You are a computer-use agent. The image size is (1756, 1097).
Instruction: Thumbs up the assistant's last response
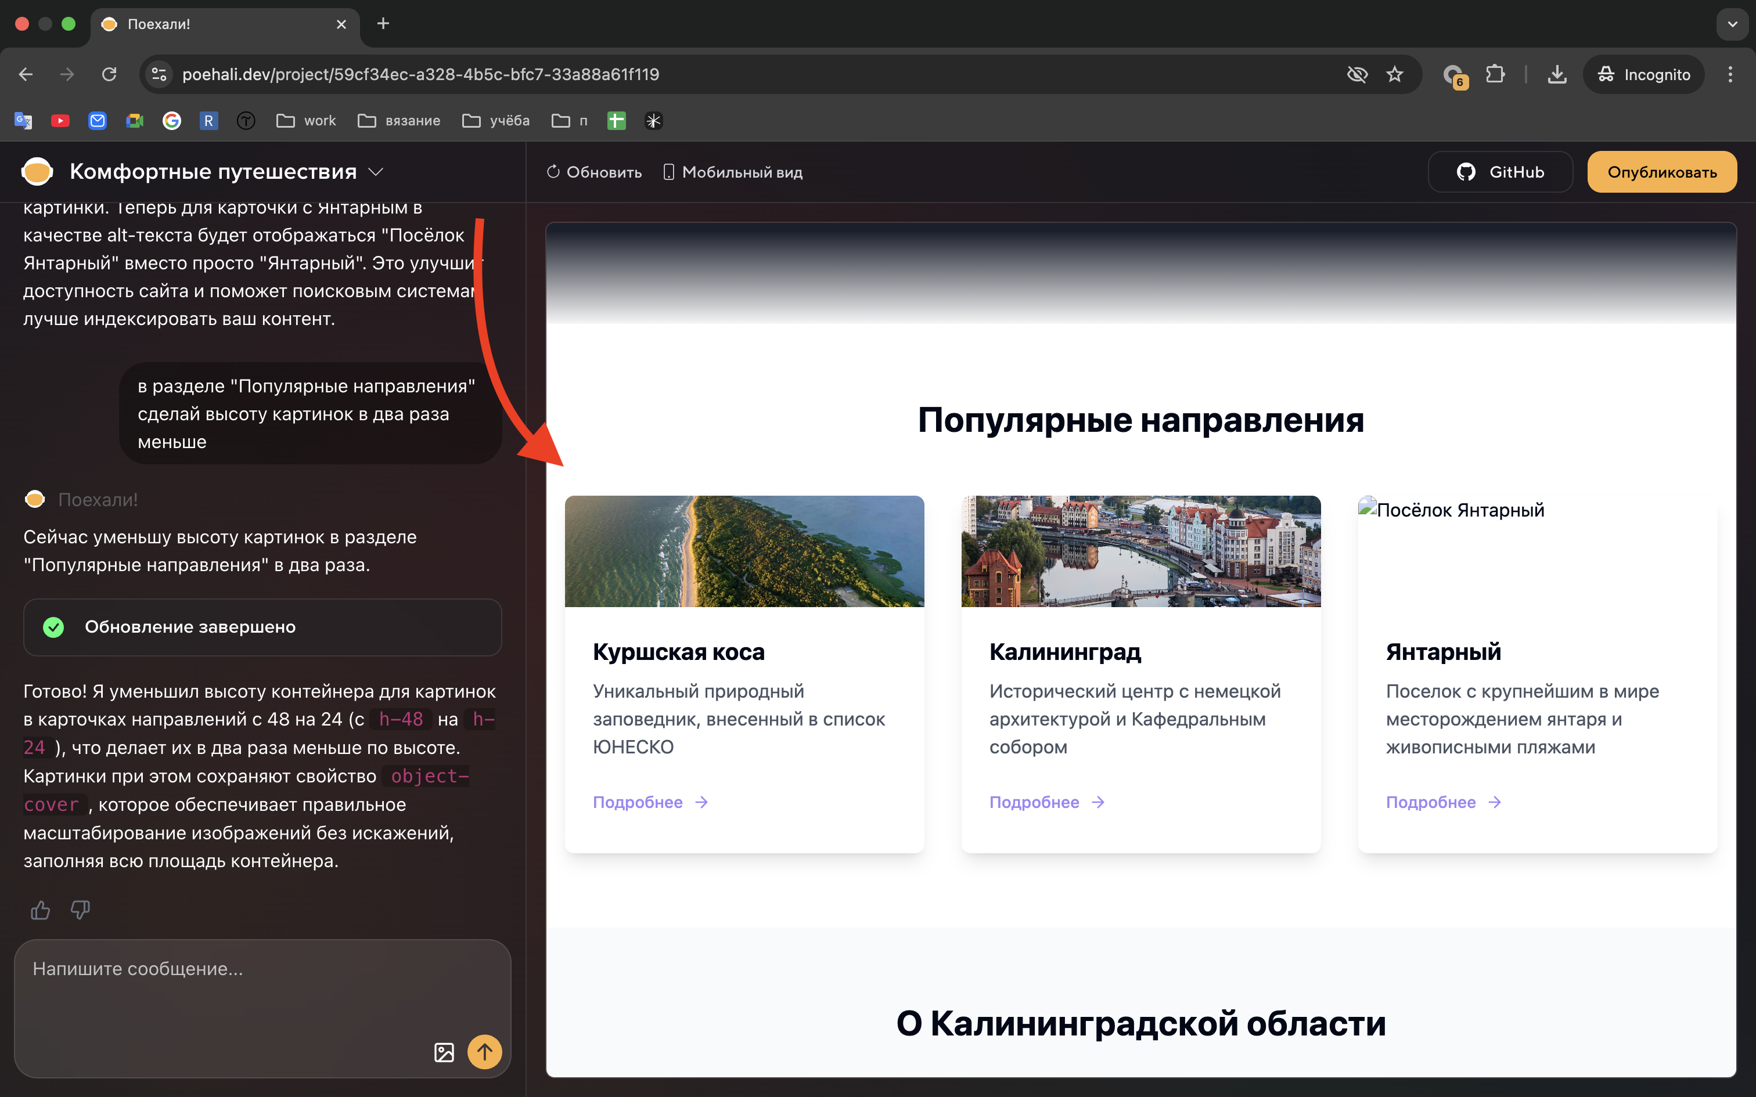point(40,910)
